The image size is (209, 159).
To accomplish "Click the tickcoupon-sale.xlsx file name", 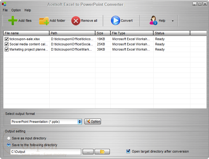I will [x=25, y=39].
